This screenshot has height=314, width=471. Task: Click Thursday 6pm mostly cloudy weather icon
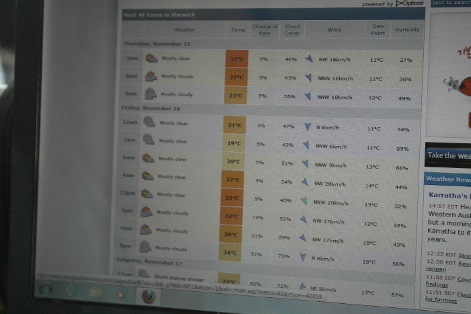tap(151, 77)
